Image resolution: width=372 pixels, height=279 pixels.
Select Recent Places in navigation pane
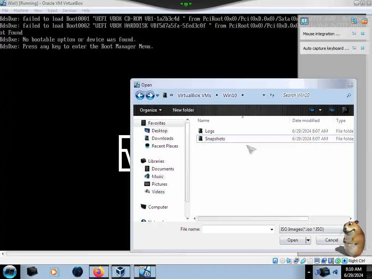(x=165, y=146)
